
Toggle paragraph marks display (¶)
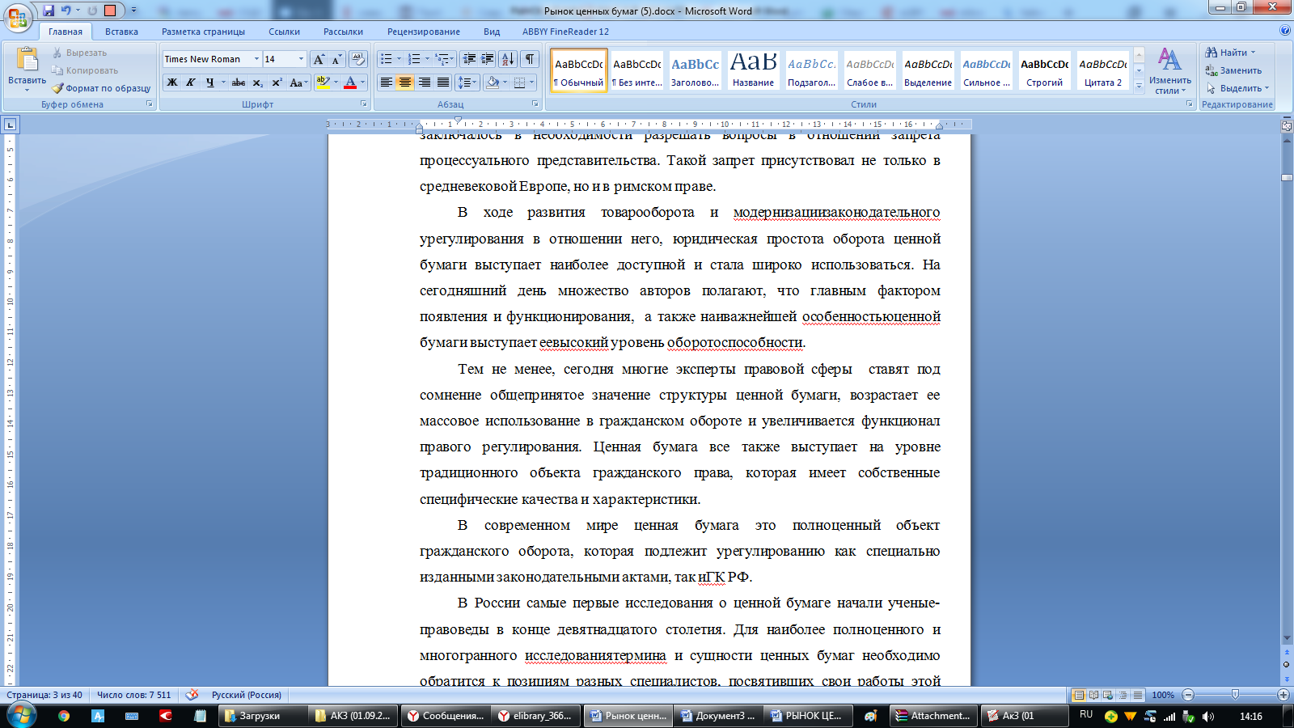pos(530,59)
